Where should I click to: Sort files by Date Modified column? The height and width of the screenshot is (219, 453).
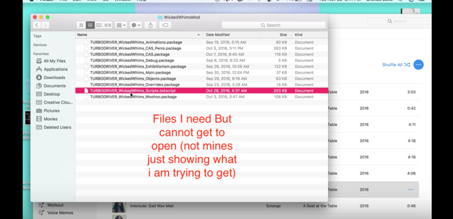[217, 34]
